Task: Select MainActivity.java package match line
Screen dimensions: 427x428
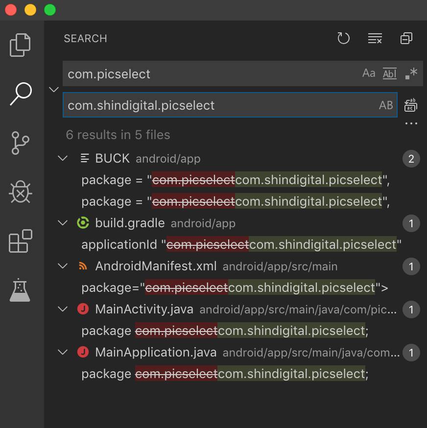Action: [225, 331]
